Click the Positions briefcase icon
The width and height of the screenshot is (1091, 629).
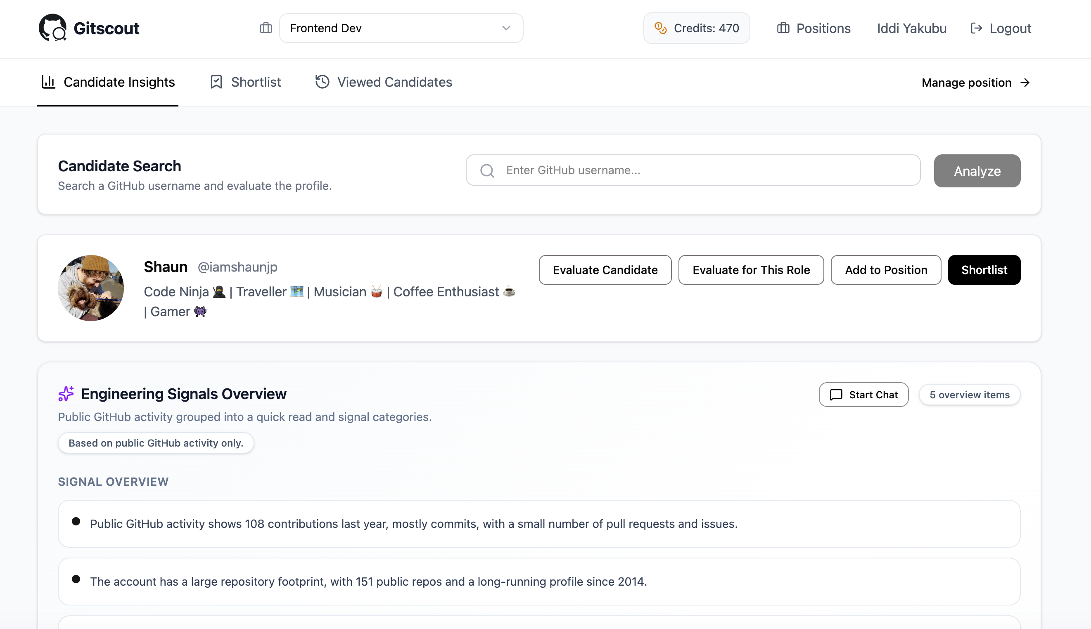click(783, 28)
